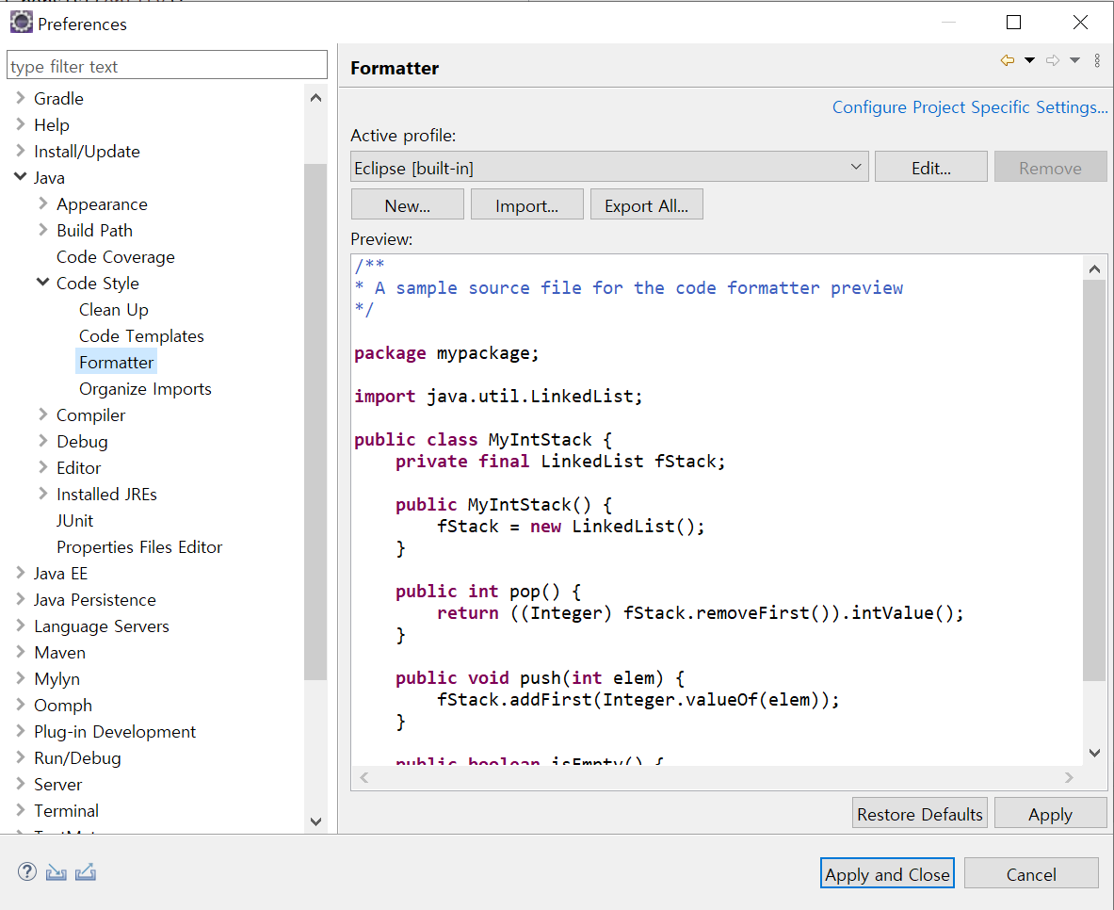Collapse the Java tree node
Screen dimensions: 1114x910
tap(21, 176)
